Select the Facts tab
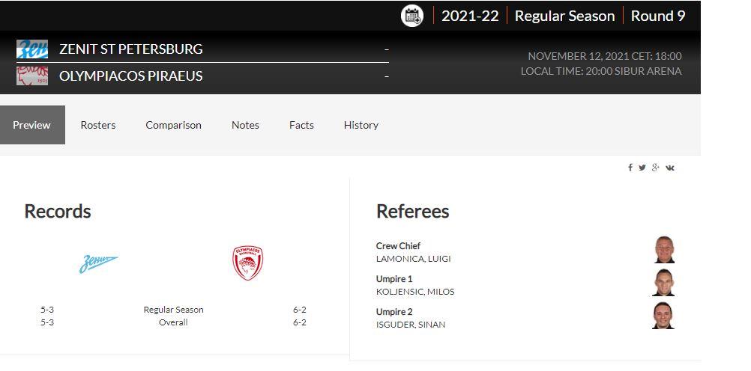The height and width of the screenshot is (371, 751). pyautogui.click(x=301, y=125)
